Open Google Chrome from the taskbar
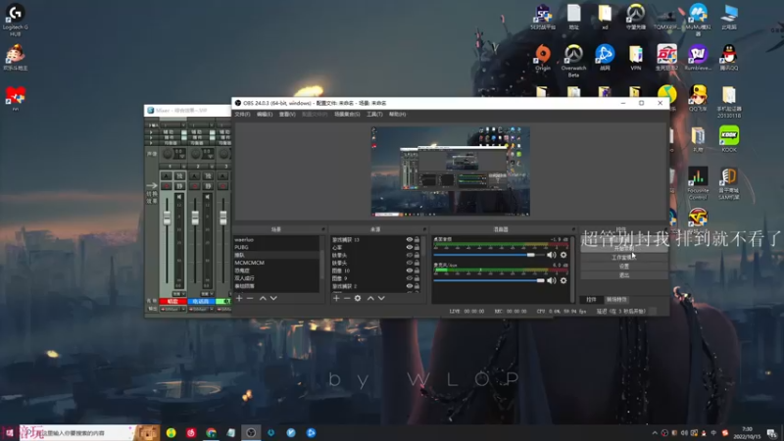The width and height of the screenshot is (784, 441). pos(211,432)
